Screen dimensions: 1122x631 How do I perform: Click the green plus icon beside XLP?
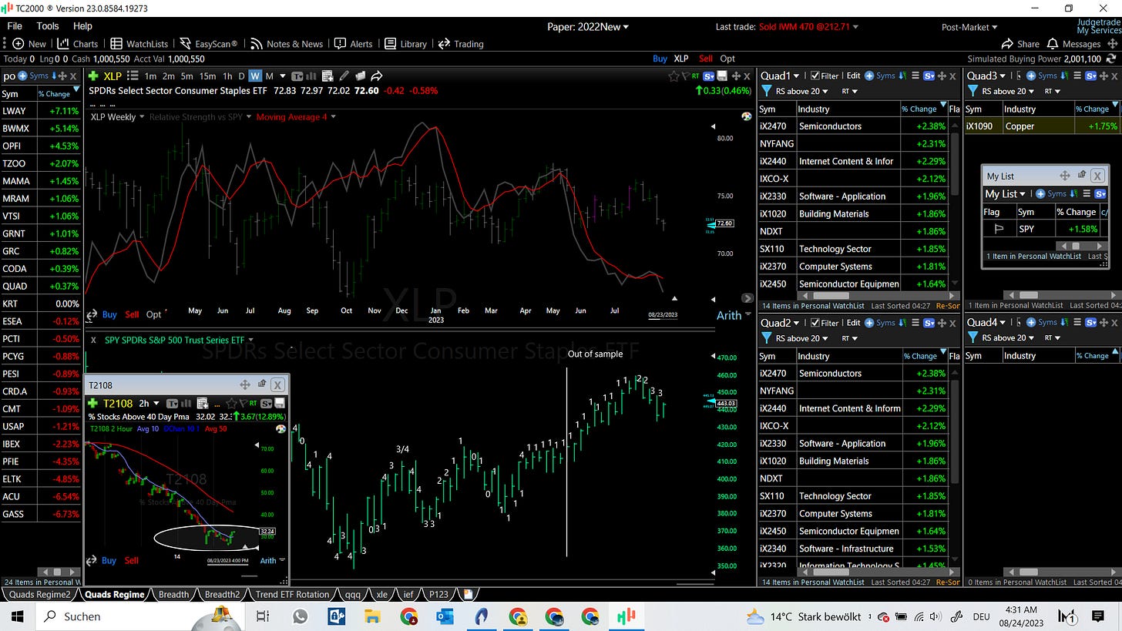click(93, 76)
